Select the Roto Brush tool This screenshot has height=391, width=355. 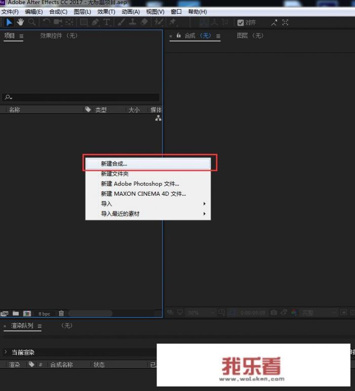coord(159,22)
